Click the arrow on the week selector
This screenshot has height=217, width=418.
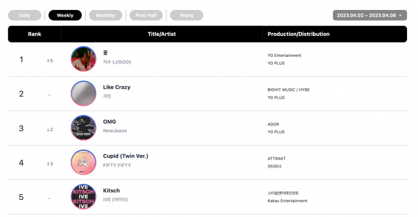pyautogui.click(x=400, y=16)
